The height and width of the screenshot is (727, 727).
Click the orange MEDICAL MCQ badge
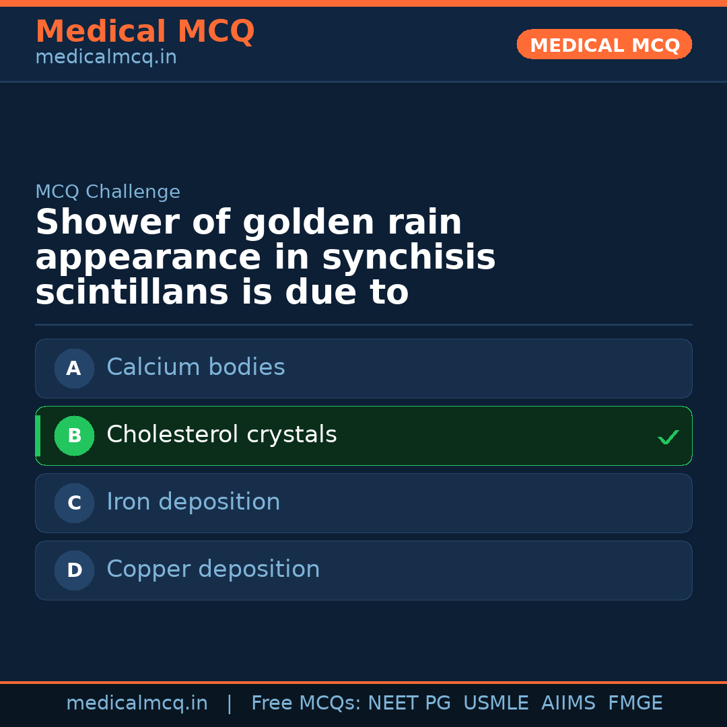pyautogui.click(x=604, y=44)
